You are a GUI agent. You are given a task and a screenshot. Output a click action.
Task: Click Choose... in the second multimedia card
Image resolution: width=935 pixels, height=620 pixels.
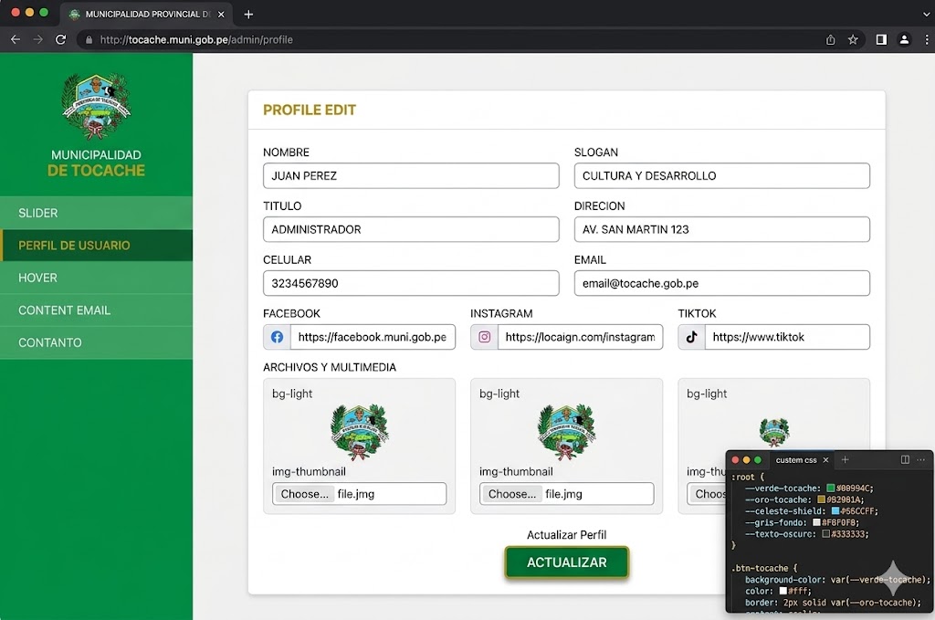click(x=511, y=494)
